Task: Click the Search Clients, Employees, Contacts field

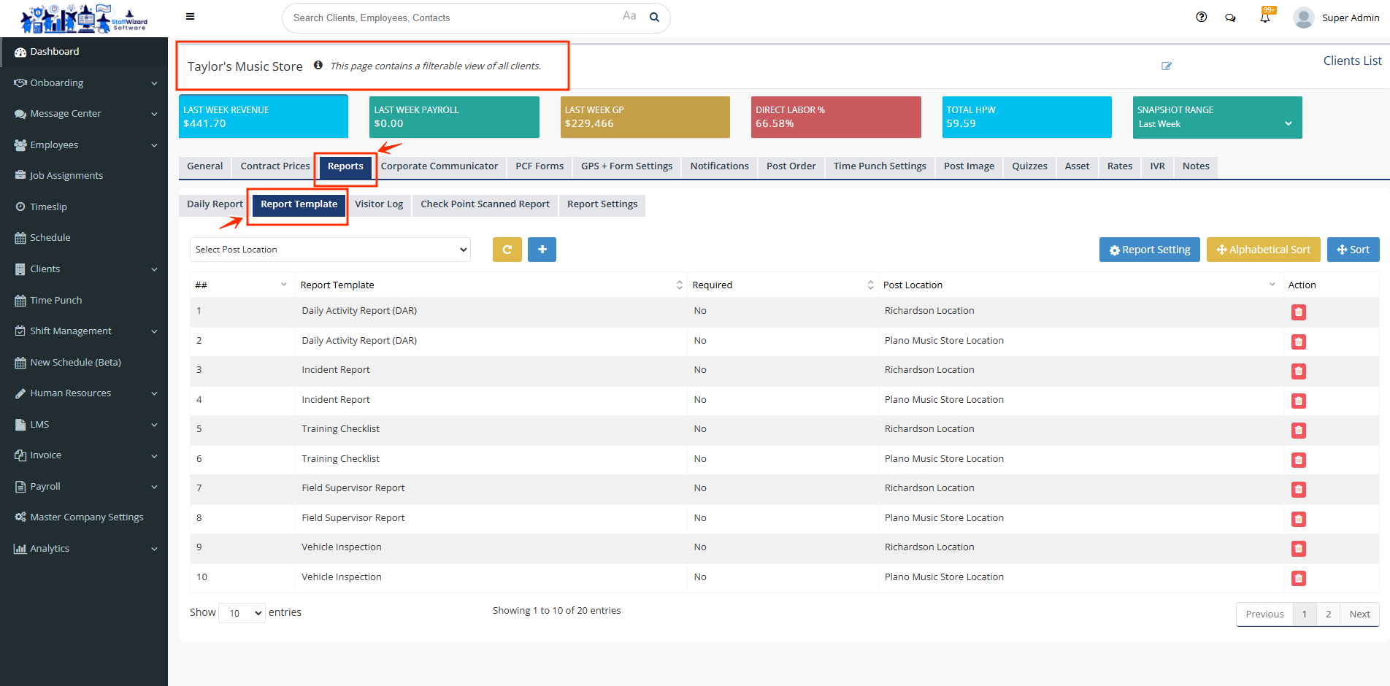Action: pyautogui.click(x=453, y=18)
